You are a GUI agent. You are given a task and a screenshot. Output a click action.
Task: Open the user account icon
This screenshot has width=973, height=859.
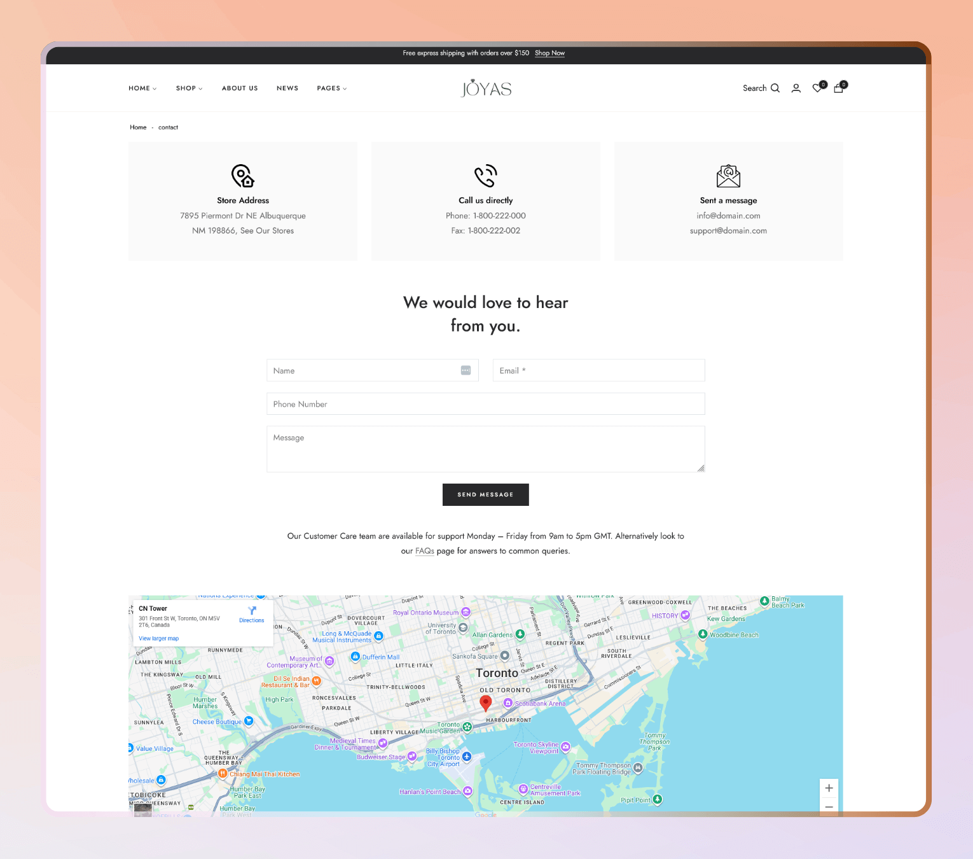(796, 88)
